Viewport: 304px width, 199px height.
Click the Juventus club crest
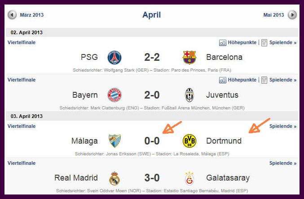click(189, 95)
